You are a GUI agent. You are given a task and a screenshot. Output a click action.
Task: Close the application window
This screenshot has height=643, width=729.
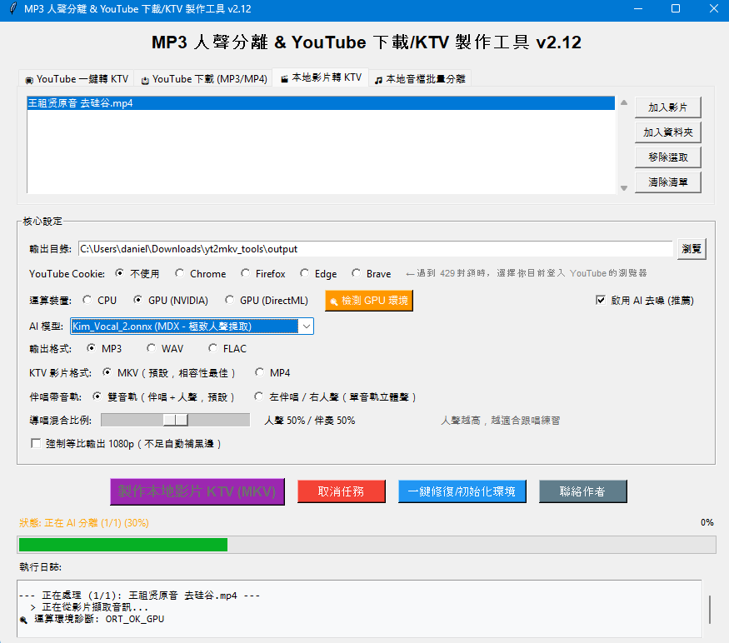point(714,9)
